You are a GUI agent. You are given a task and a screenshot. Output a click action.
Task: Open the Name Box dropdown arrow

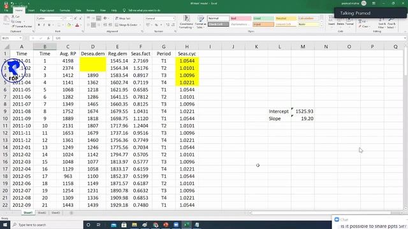(x=20, y=38)
